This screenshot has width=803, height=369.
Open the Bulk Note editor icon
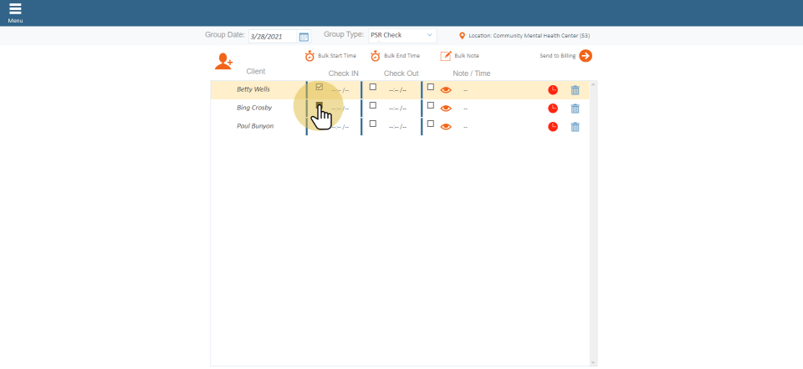(446, 56)
